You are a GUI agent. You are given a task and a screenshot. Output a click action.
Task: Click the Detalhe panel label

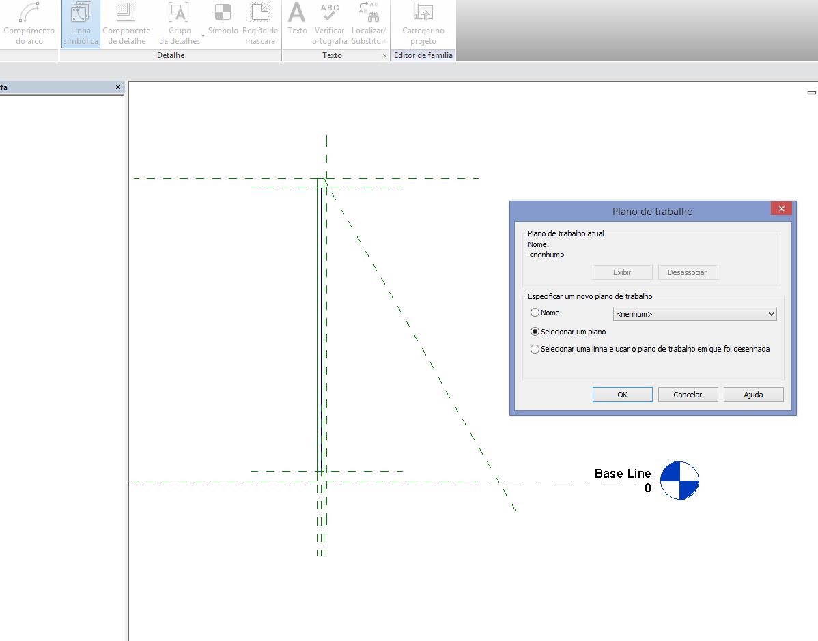pyautogui.click(x=171, y=55)
